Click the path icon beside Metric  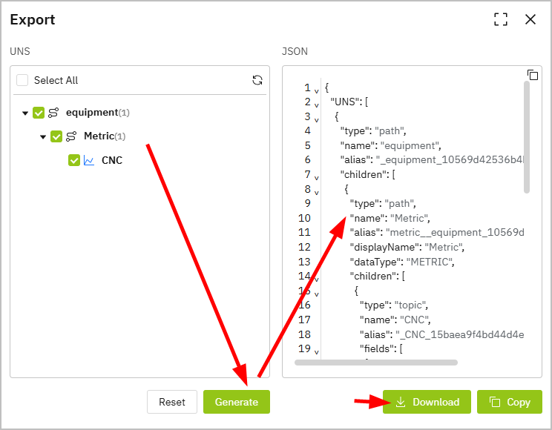point(71,136)
